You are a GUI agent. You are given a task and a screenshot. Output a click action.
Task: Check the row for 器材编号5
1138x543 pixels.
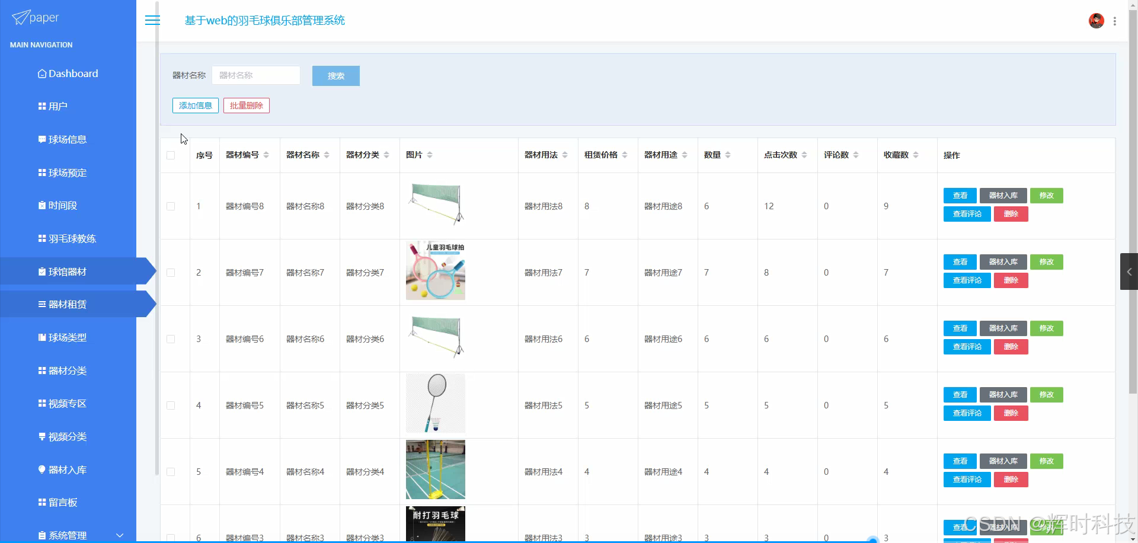pyautogui.click(x=171, y=405)
